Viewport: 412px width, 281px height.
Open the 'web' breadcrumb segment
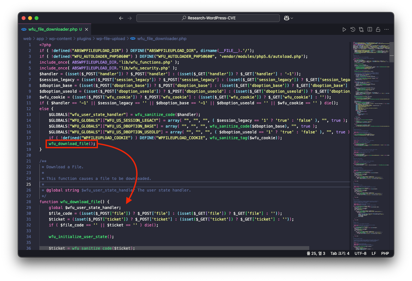(x=27, y=38)
